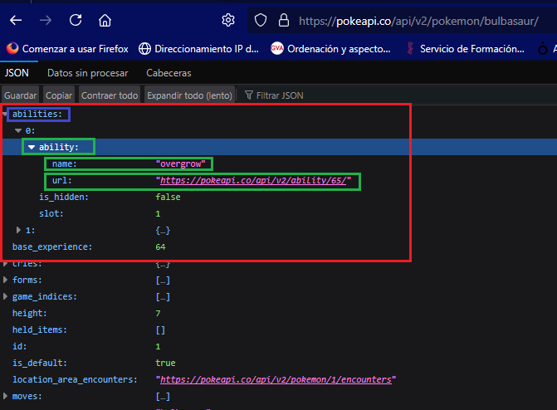Click the moves [...] value
This screenshot has width=557, height=410.
[x=163, y=396]
